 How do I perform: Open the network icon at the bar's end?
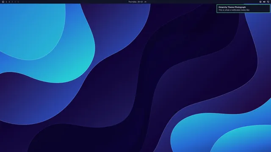pyautogui.click(x=268, y=2)
